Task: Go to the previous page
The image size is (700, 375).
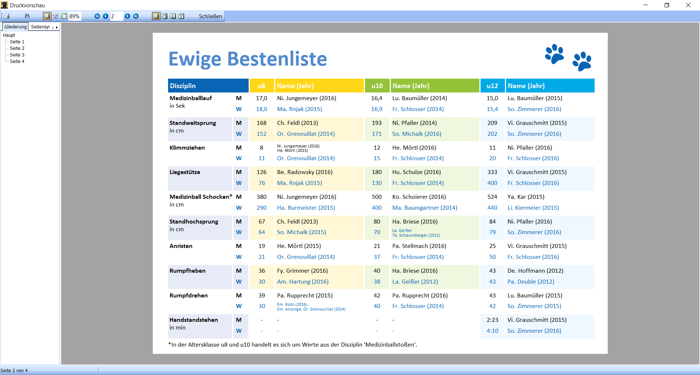Action: point(105,16)
